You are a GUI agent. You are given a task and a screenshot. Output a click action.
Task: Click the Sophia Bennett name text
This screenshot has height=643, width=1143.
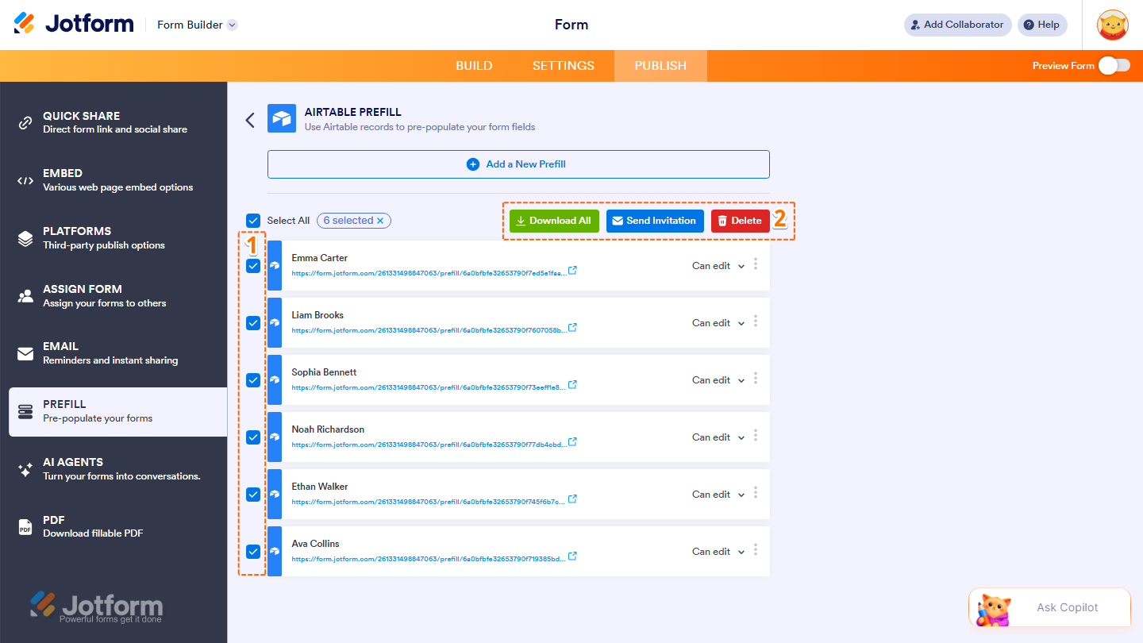pos(324,372)
